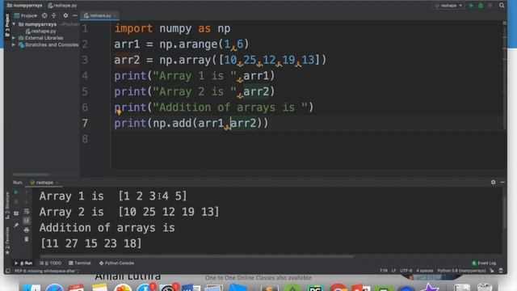
Task: Click the locate current file target icon
Action: [x=44, y=15]
